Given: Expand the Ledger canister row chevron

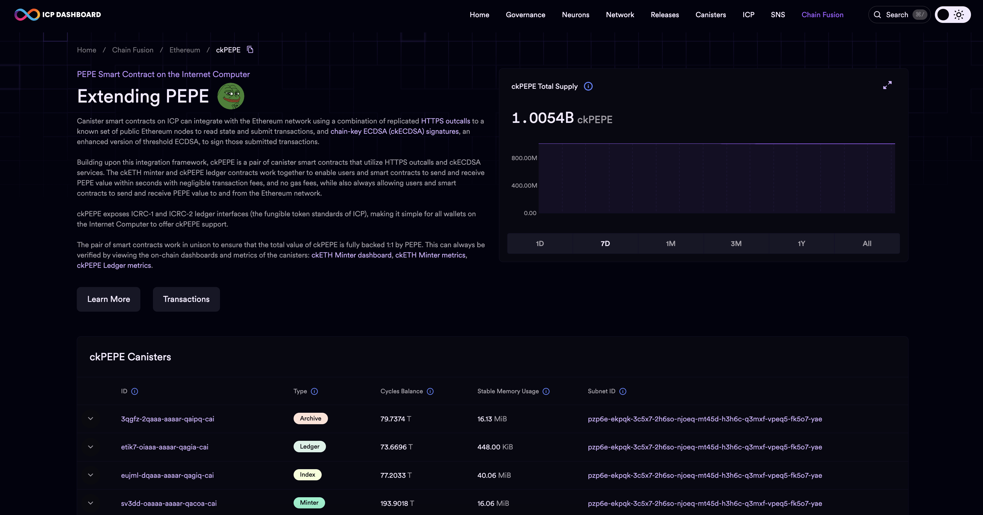Looking at the screenshot, I should pyautogui.click(x=91, y=447).
